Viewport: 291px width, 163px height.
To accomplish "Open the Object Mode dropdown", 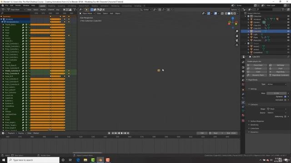I will click(87, 14).
